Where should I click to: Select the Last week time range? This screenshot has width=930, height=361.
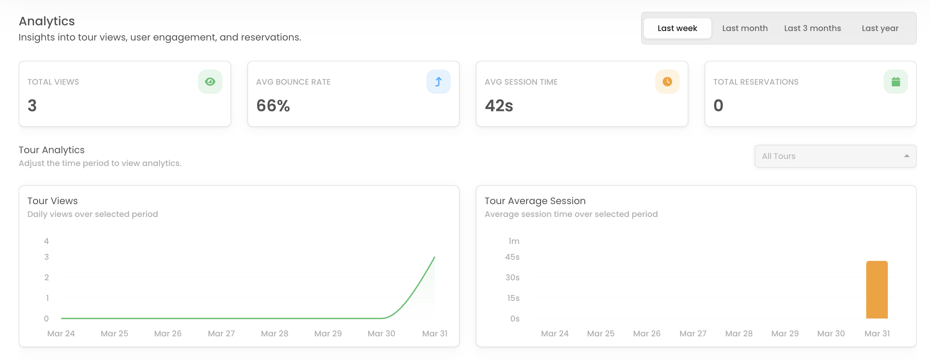[677, 28]
